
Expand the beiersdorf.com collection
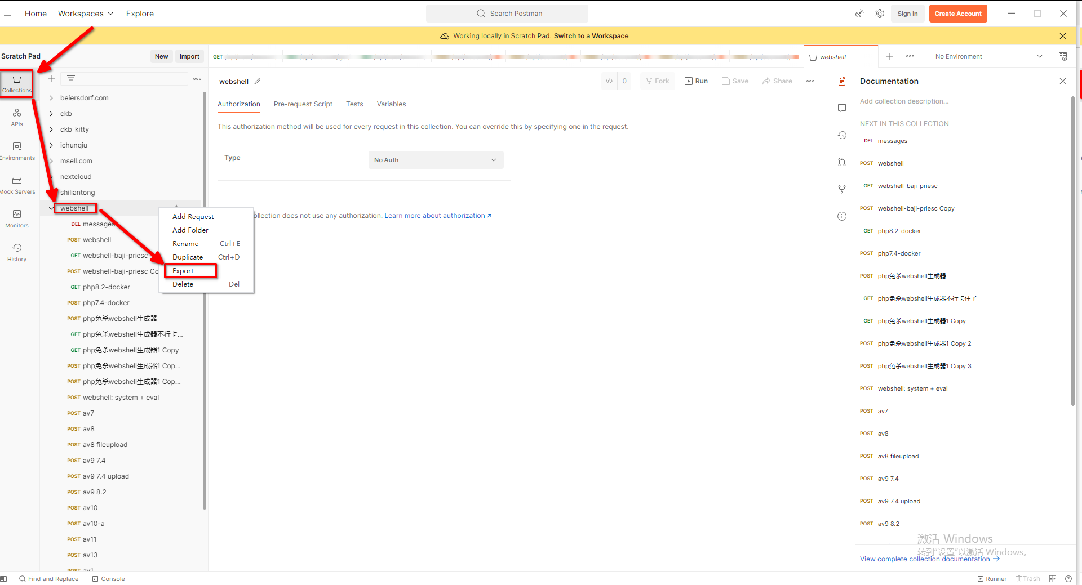click(x=51, y=98)
